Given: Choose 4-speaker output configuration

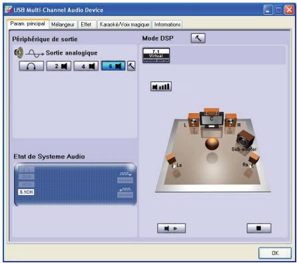Looking at the screenshot, I should [x=86, y=66].
